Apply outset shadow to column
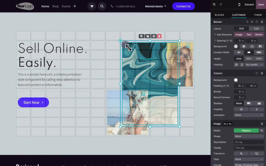 [249, 103]
